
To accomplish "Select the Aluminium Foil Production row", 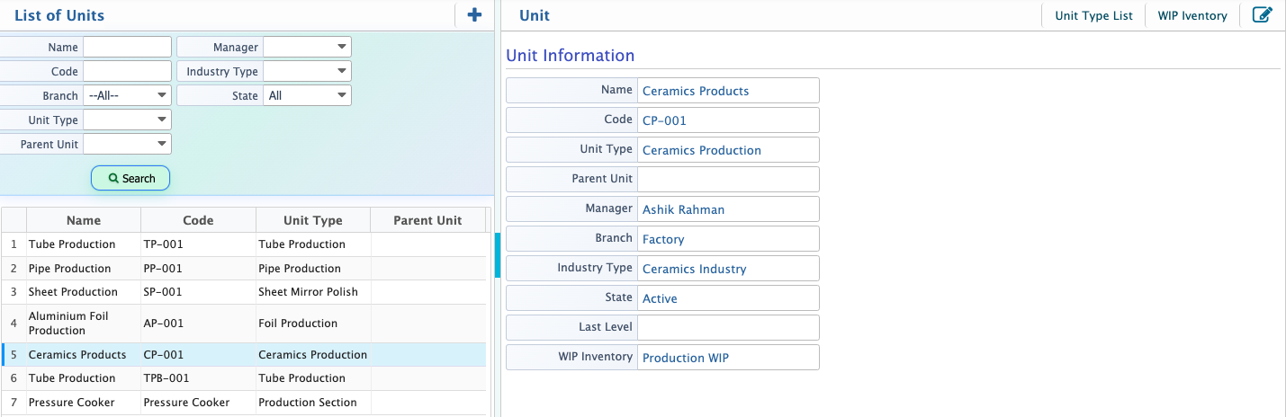I will coord(244,324).
